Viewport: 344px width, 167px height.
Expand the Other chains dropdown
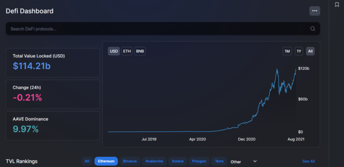coord(243,161)
